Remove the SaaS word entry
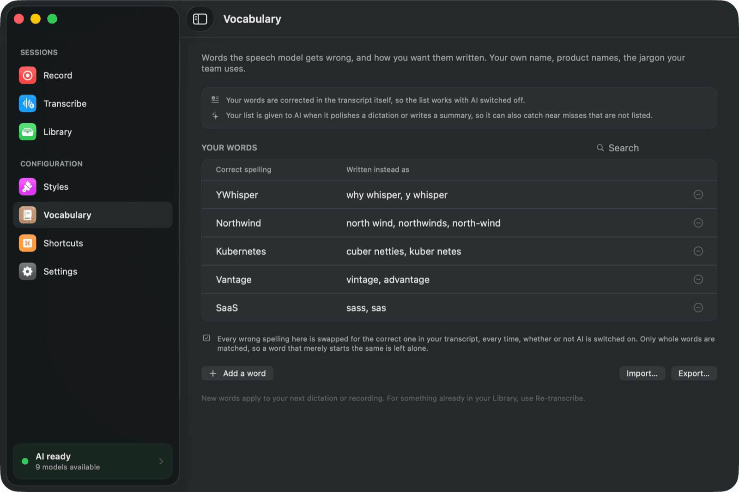Viewport: 739px width, 492px height. point(698,307)
